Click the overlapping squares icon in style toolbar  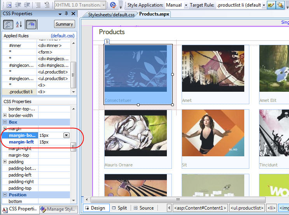[x=280, y=5]
